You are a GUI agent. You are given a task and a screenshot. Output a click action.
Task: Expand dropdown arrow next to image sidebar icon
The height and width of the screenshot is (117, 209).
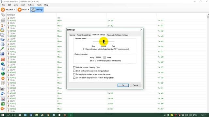coord(5,54)
